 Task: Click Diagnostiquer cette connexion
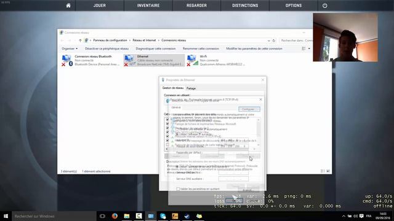click(156, 48)
